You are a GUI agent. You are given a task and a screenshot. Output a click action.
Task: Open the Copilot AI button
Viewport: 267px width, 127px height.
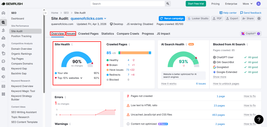point(251,34)
